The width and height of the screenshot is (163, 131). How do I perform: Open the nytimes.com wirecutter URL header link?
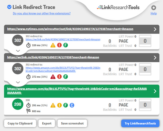tap(70, 29)
